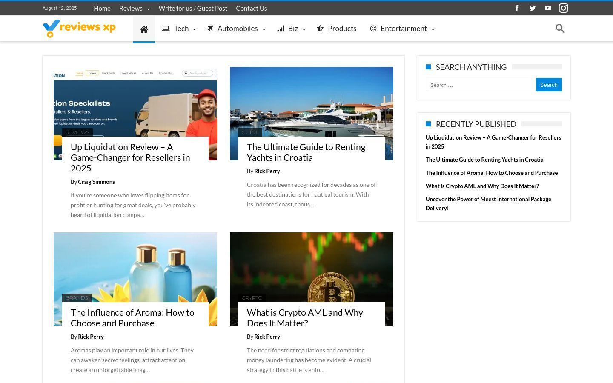Click the signal bars icon beside Biz

pyautogui.click(x=280, y=29)
